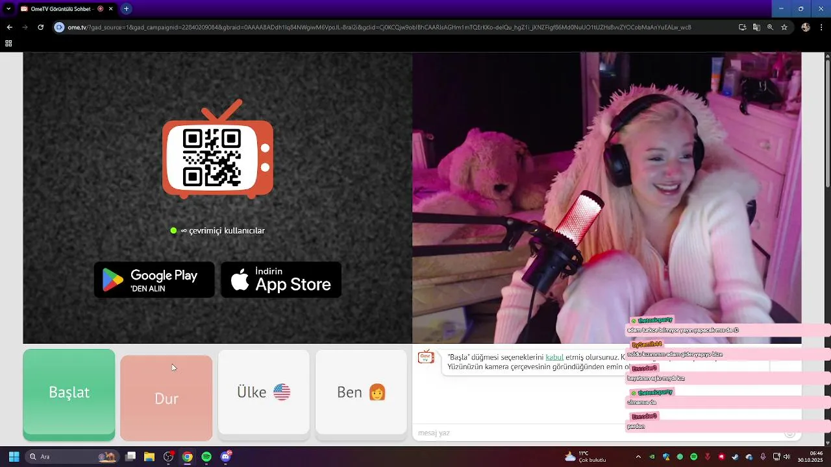Viewport: 831px width, 467px height.
Task: Open the Chrome profile avatar
Action: tap(806, 27)
